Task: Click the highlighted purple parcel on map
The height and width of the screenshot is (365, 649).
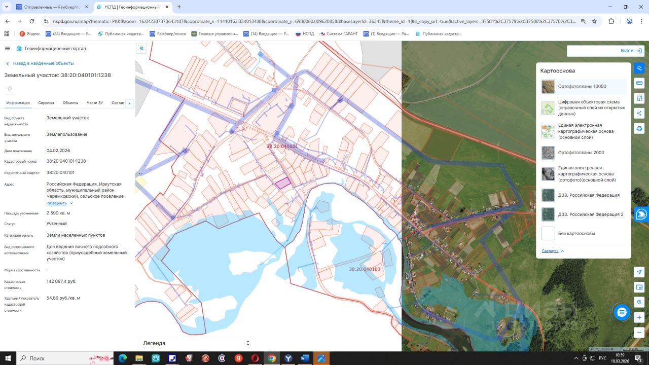Action: tap(283, 183)
